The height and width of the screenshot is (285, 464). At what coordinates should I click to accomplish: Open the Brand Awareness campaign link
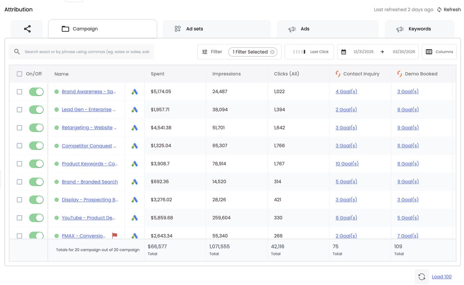tap(88, 91)
